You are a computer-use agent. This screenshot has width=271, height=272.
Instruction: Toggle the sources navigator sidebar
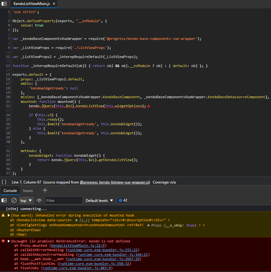click(x=4, y=4)
